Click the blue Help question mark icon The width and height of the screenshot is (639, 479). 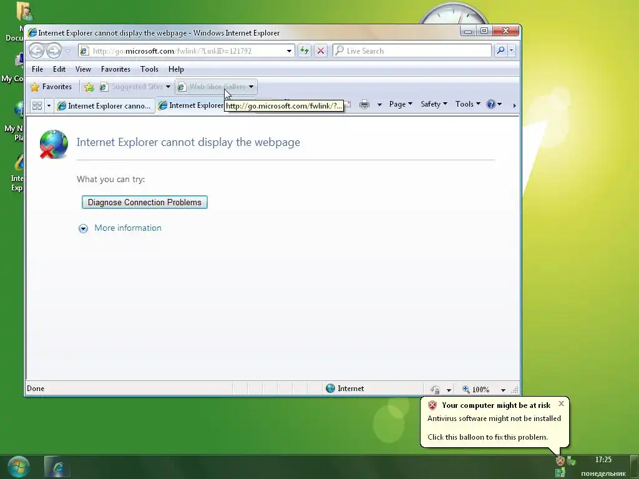pyautogui.click(x=491, y=104)
